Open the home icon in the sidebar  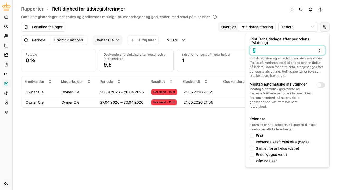point(6,17)
